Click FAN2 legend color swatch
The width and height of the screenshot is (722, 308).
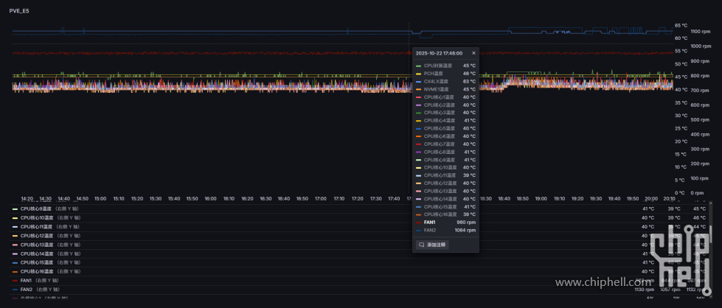pos(15,289)
